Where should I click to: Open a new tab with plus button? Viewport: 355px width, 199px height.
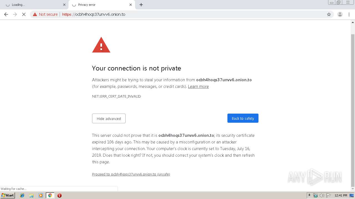tap(141, 5)
